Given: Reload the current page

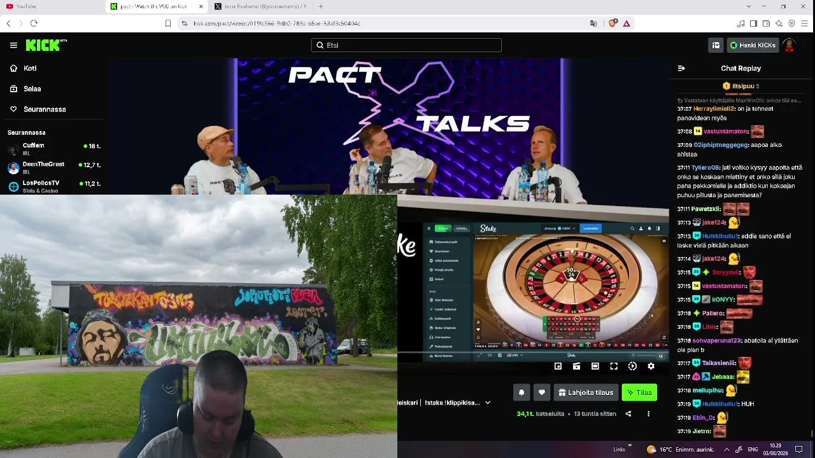Looking at the screenshot, I should 34,24.
